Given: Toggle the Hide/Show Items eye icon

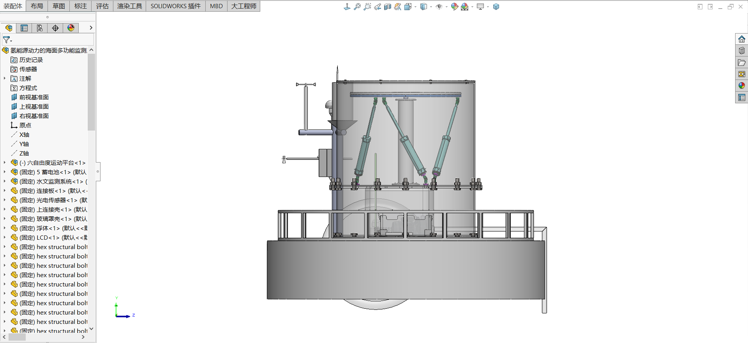Looking at the screenshot, I should [439, 7].
